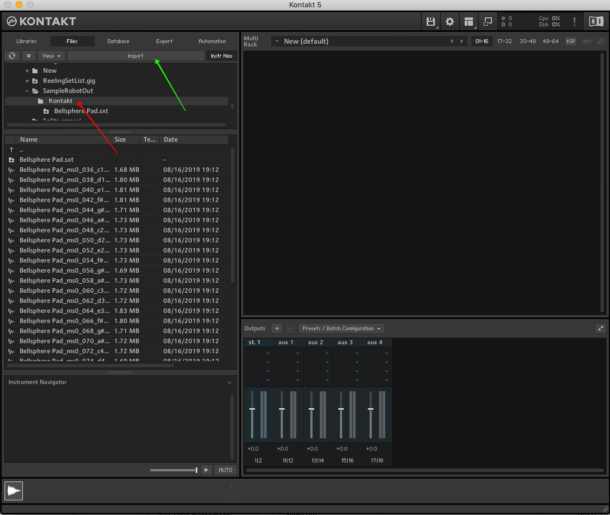Toggle the KSP script editor button

571,41
